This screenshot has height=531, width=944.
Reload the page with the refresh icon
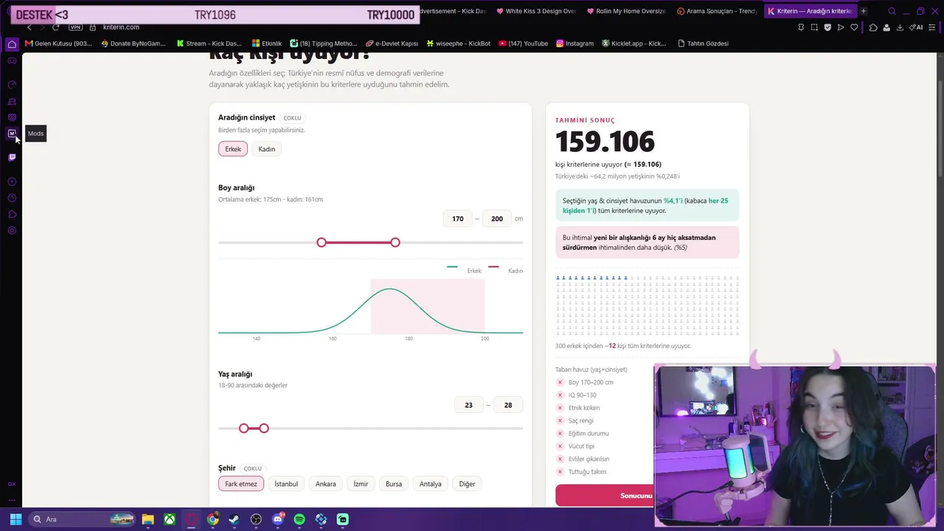55,27
